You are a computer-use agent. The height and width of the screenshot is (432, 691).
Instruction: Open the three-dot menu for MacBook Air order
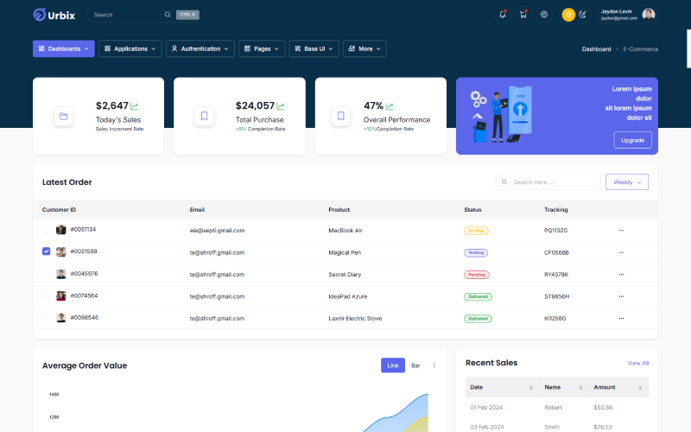(621, 231)
